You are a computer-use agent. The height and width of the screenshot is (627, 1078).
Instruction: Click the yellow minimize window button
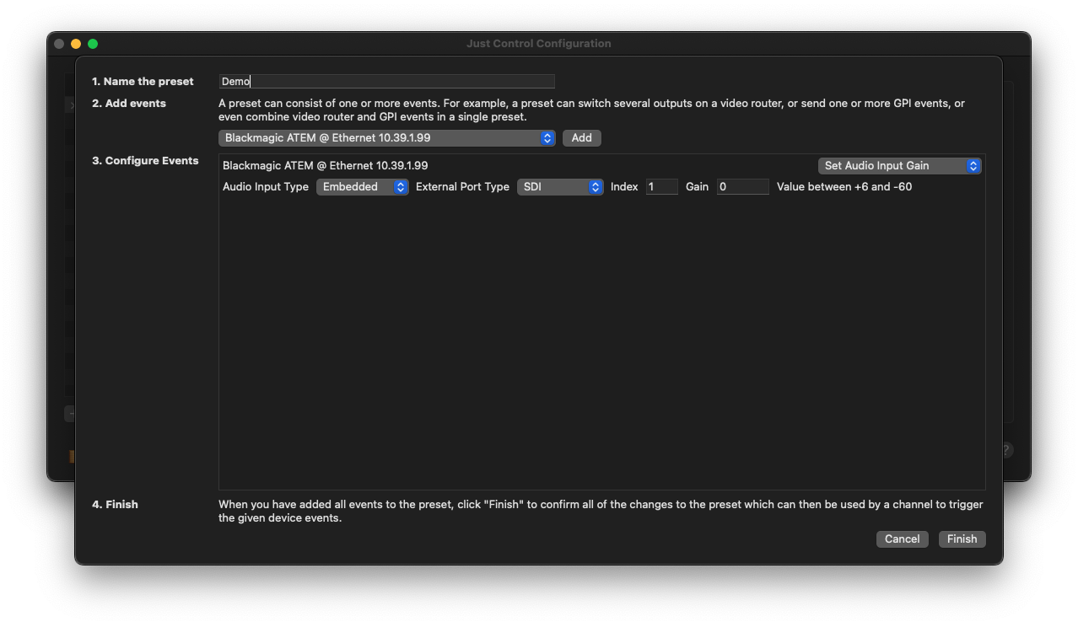tap(76, 44)
